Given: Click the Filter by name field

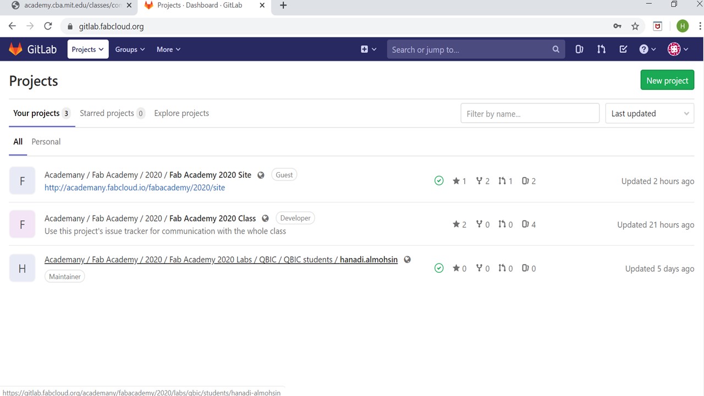Looking at the screenshot, I should pyautogui.click(x=530, y=113).
